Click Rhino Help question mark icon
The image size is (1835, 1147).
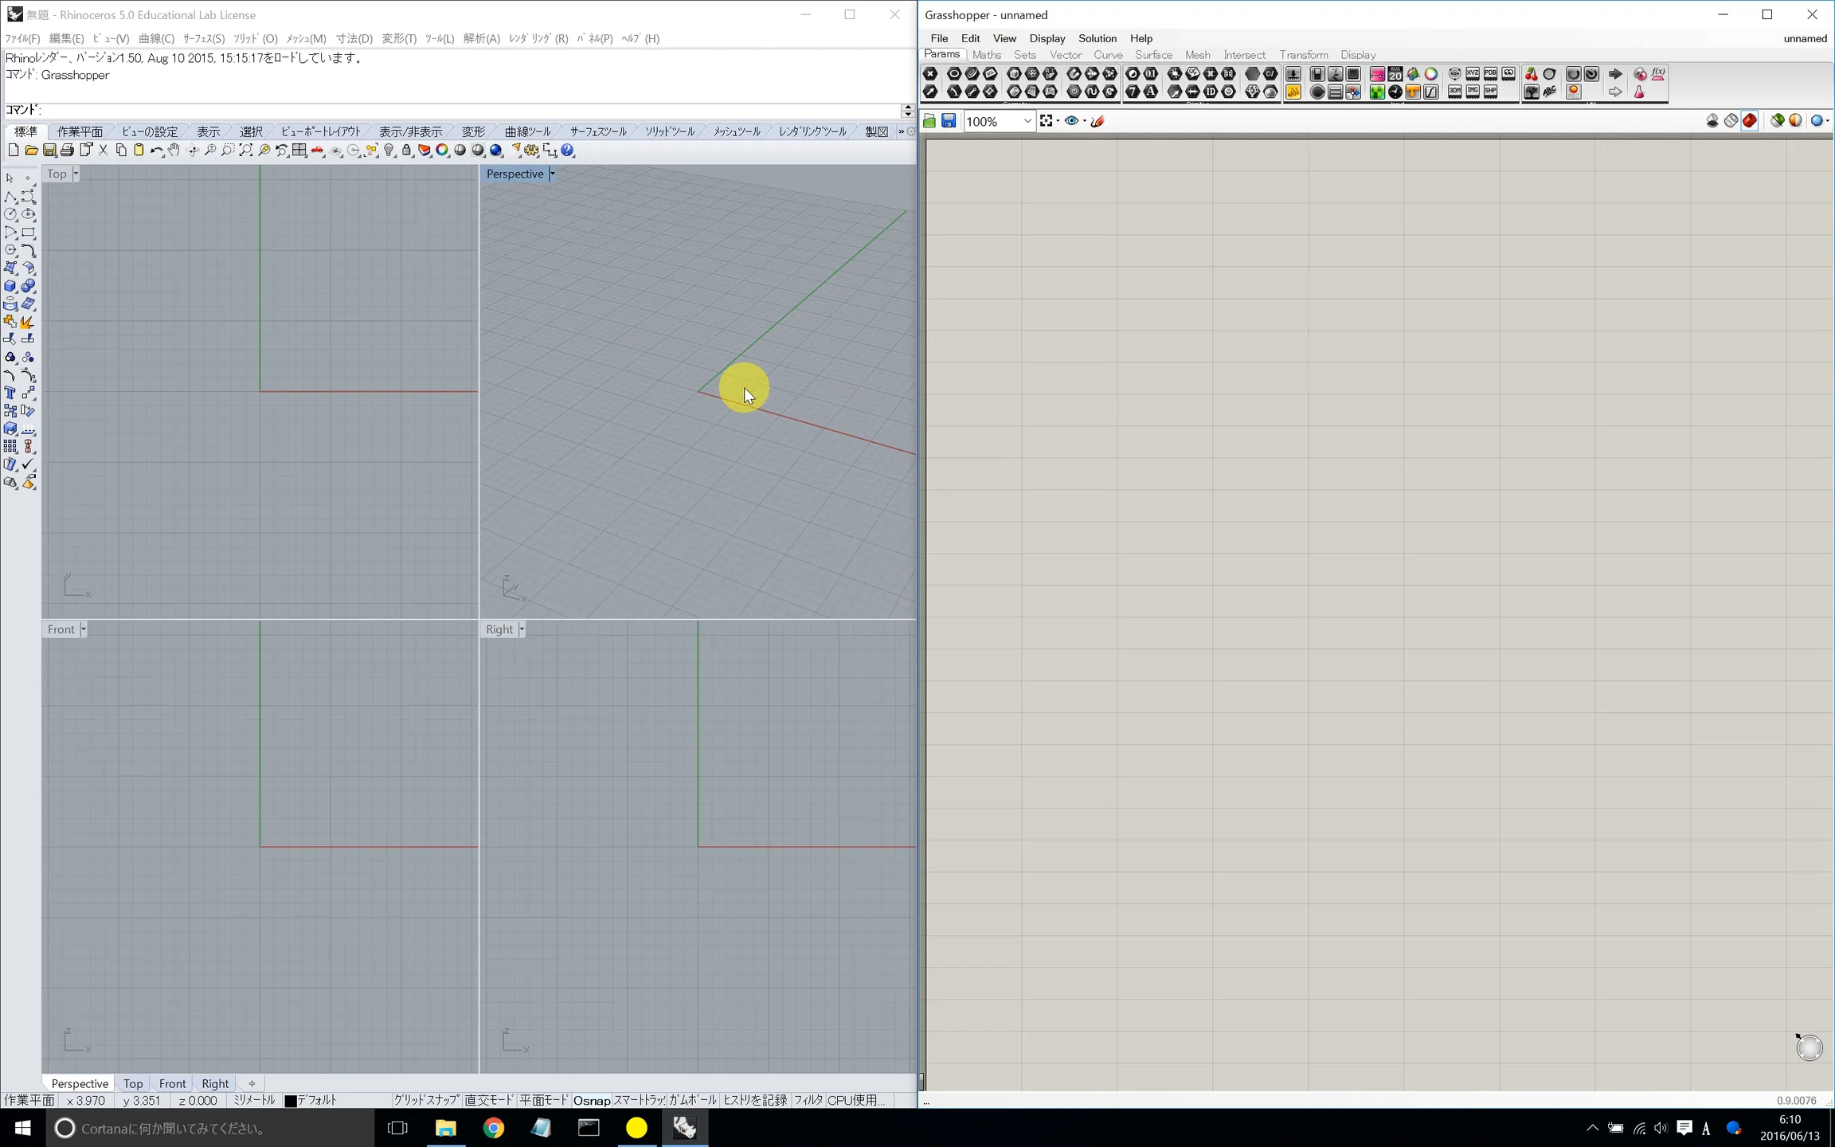pos(568,151)
